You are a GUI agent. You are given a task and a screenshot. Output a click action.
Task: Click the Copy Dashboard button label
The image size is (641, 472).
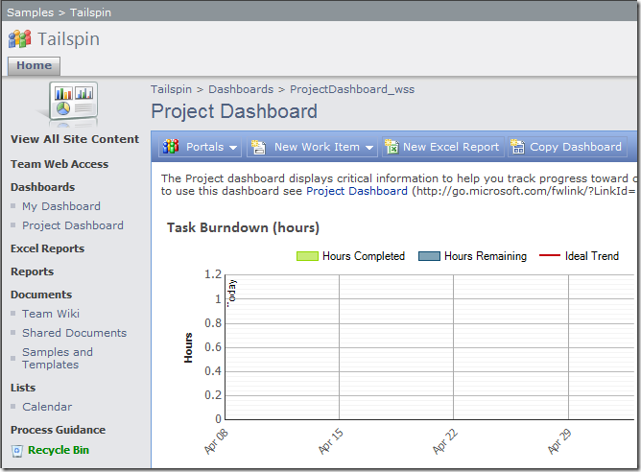pyautogui.click(x=576, y=147)
